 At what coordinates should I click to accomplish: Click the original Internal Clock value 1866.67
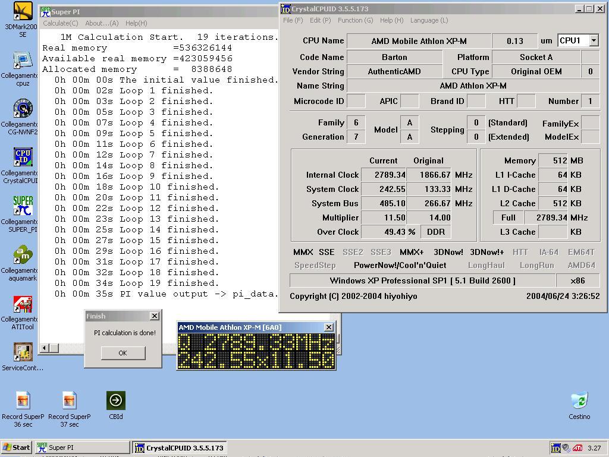click(x=429, y=175)
